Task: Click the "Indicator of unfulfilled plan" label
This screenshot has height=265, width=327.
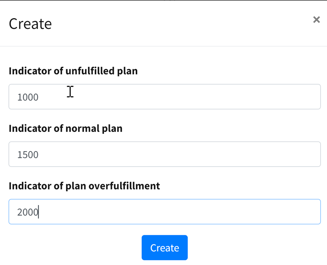Action: [x=73, y=71]
